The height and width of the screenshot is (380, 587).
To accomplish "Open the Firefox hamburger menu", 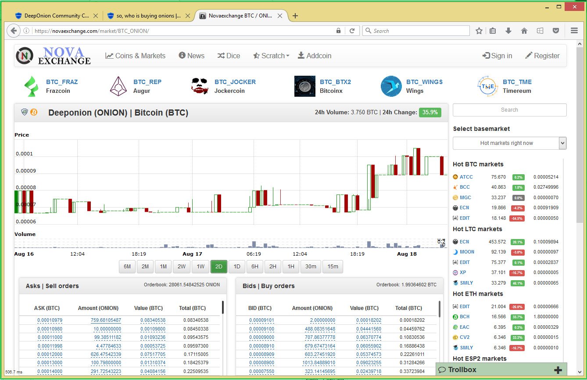I will 574,31.
